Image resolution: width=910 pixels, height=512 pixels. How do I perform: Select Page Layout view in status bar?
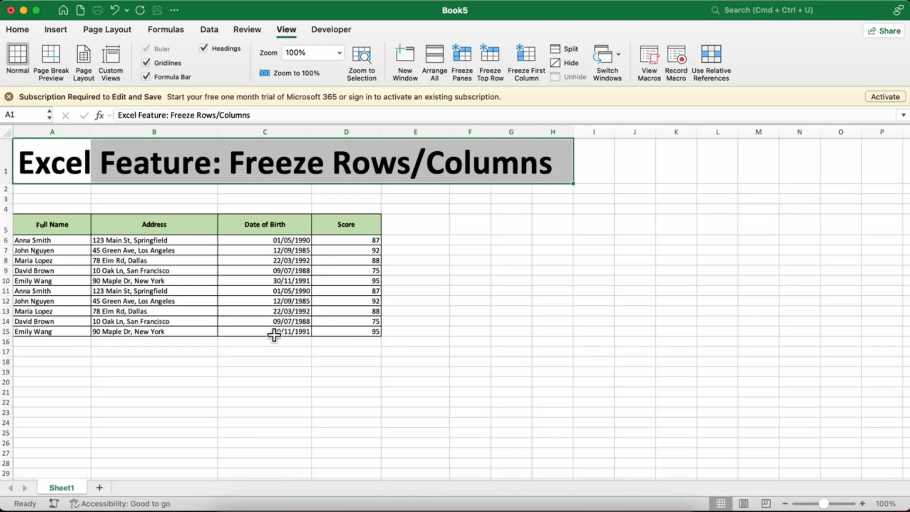tap(743, 503)
